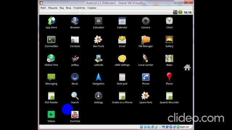
Task: Click the signal strength indicator
Action: pyautogui.click(x=175, y=12)
